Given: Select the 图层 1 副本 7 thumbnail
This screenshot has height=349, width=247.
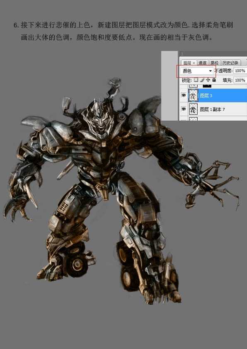Looking at the screenshot, I should [x=193, y=109].
